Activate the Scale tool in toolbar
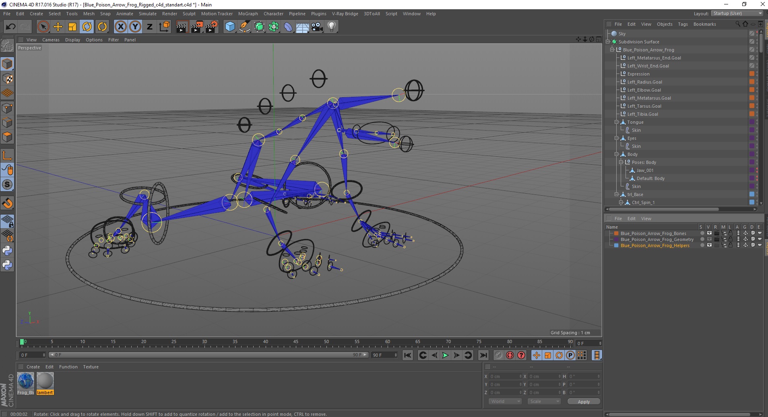768x417 pixels. (72, 27)
